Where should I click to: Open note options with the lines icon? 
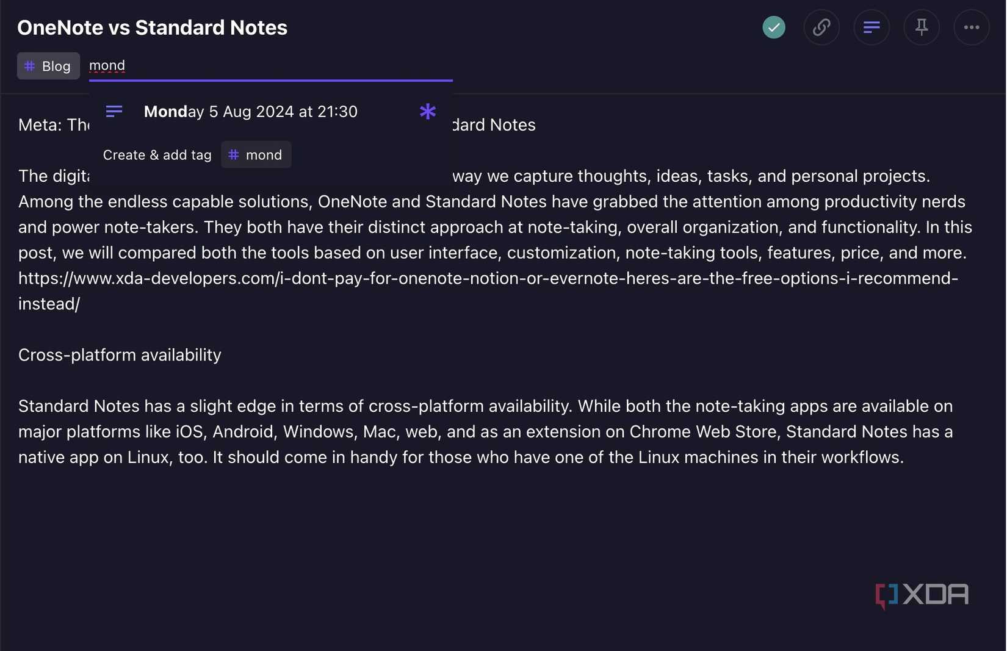coord(871,27)
